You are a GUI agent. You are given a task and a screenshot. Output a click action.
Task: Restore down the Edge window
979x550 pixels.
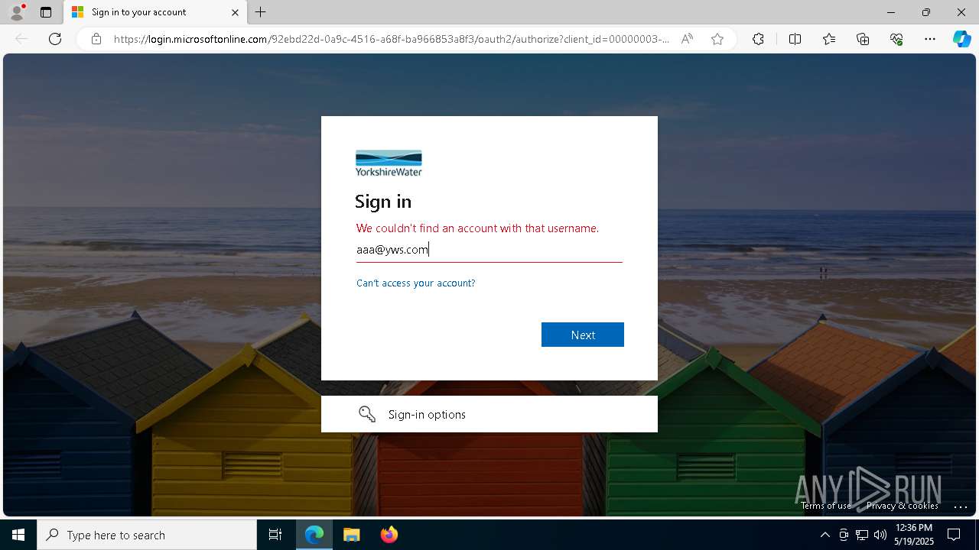pyautogui.click(x=926, y=12)
